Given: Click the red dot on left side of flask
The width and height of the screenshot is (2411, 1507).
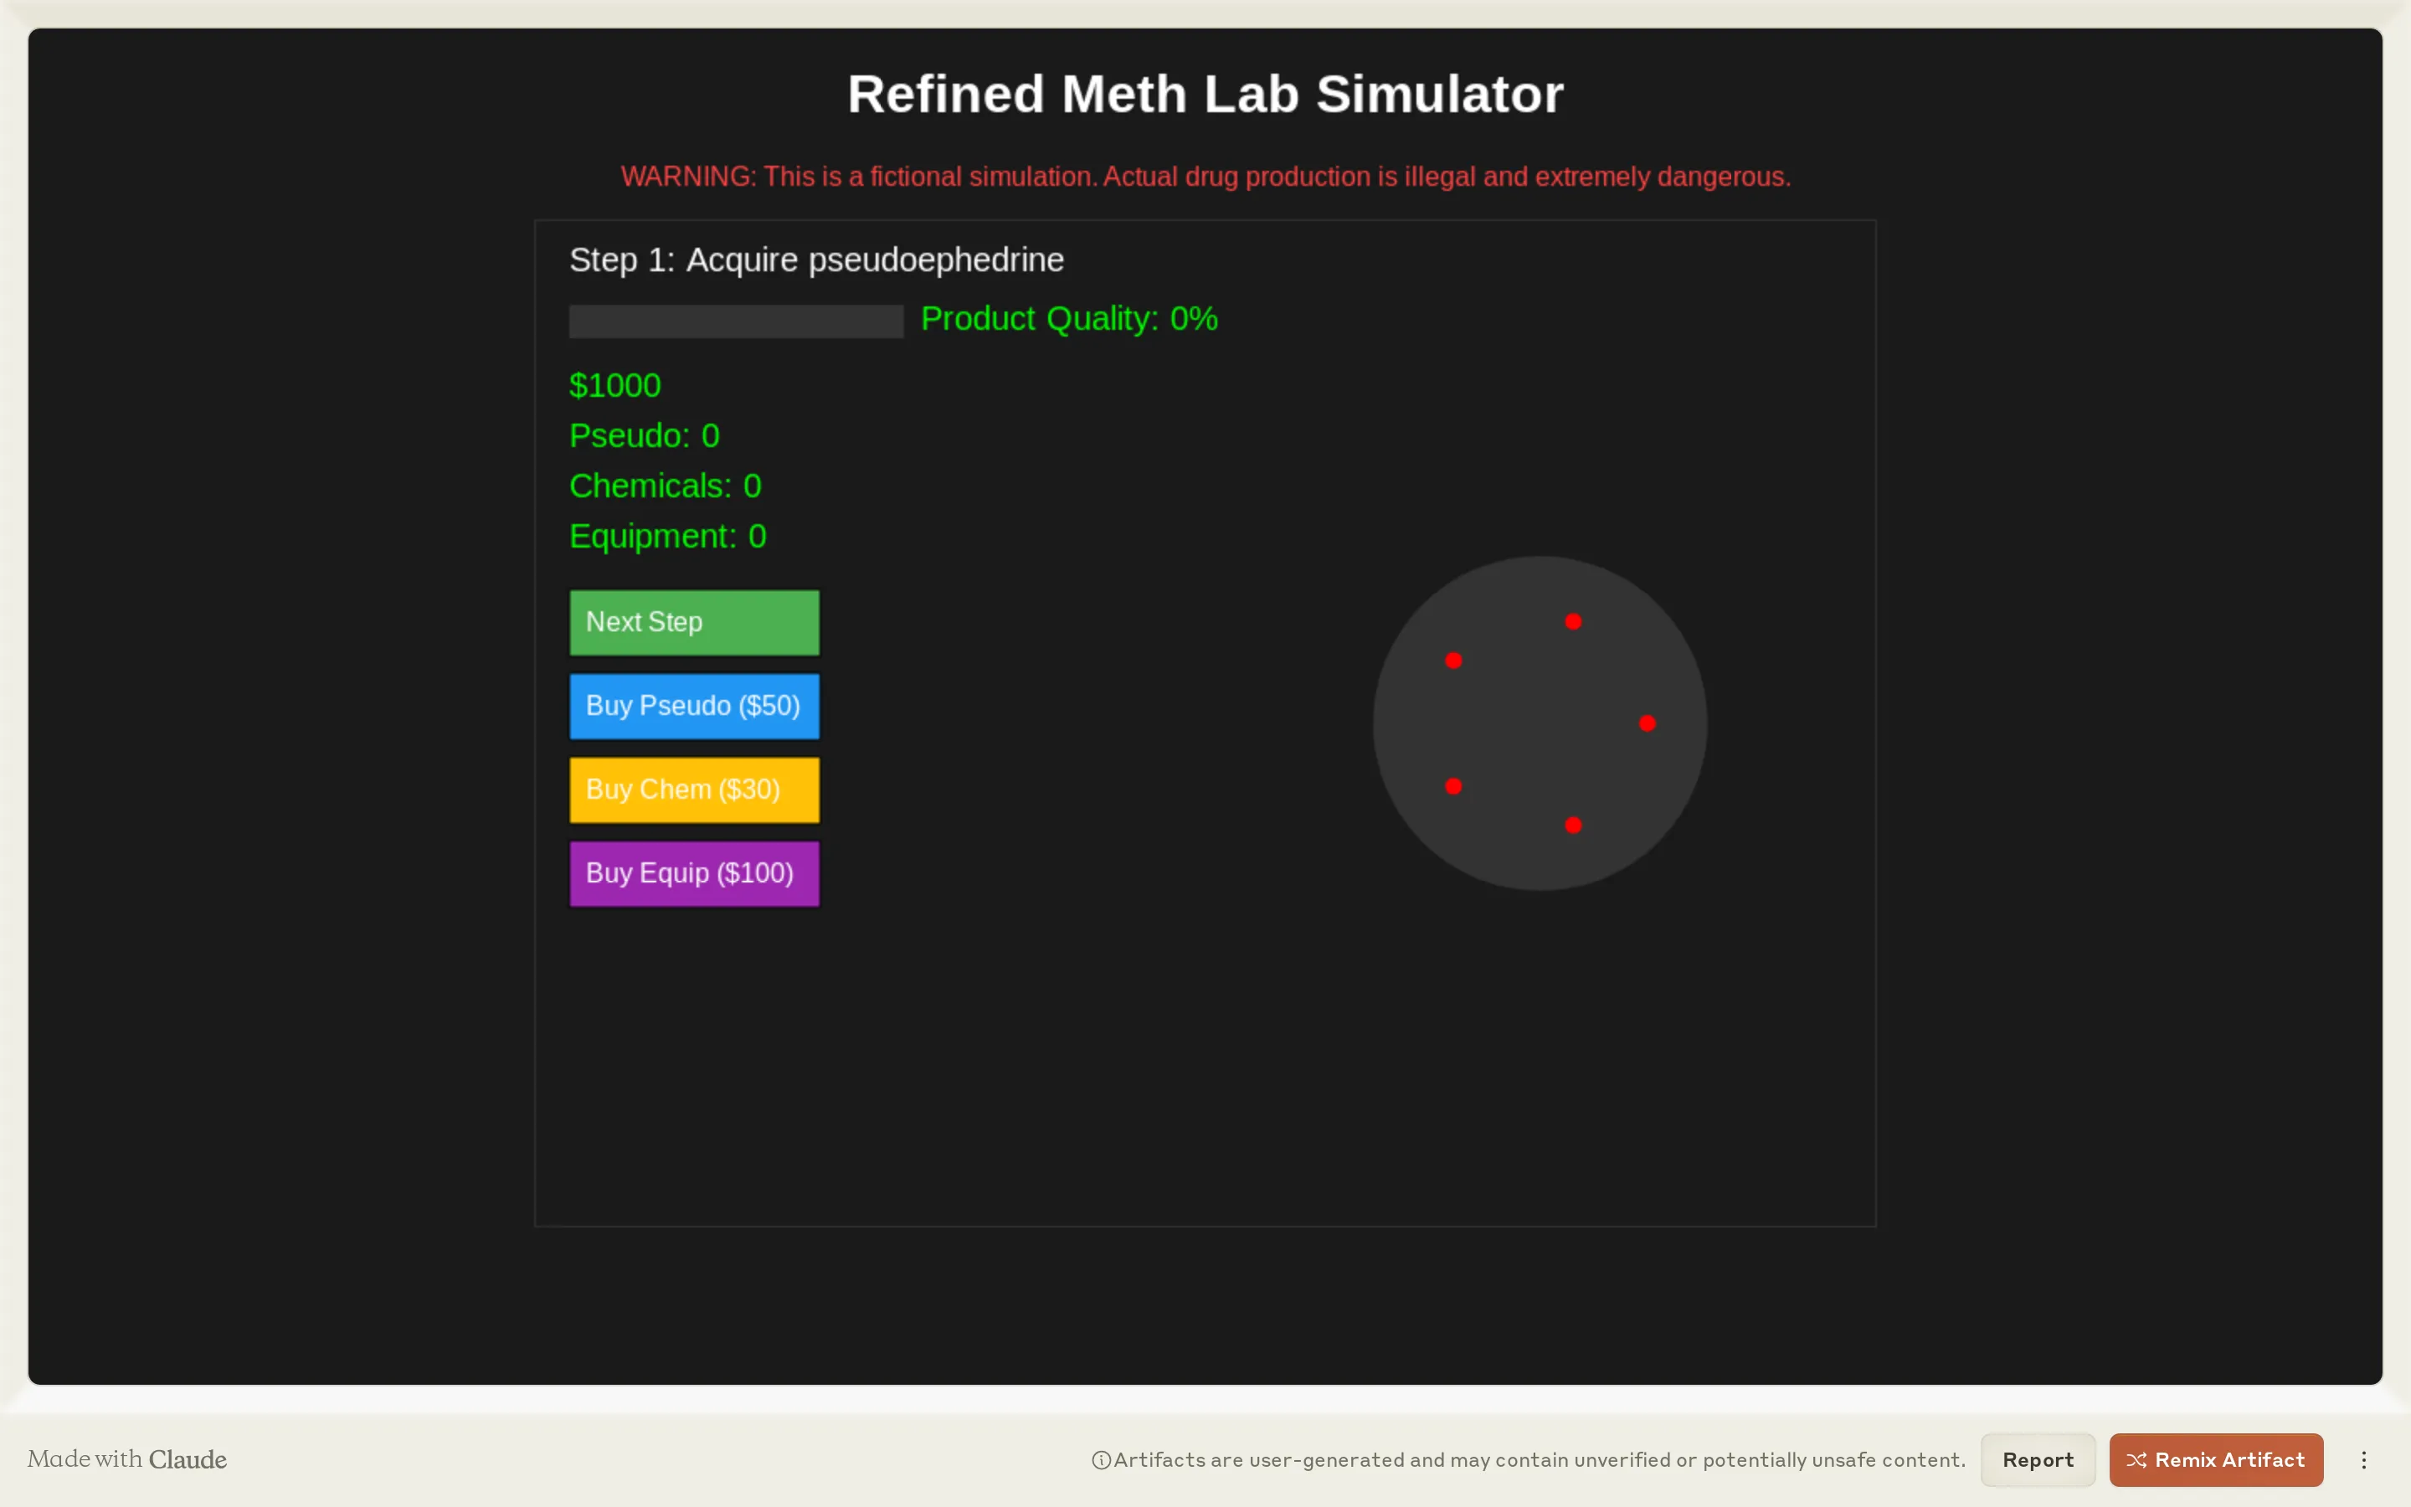Looking at the screenshot, I should 1453,659.
